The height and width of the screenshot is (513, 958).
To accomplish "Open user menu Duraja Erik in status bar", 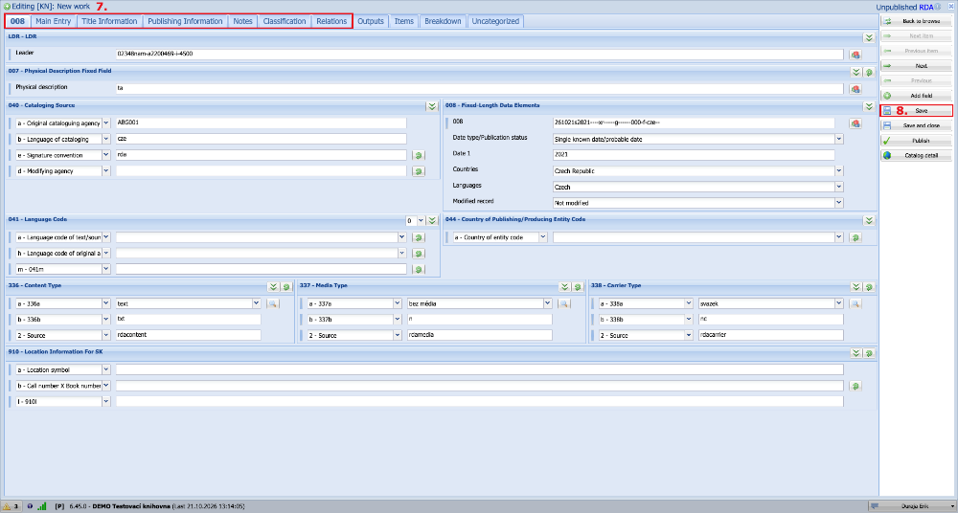I will click(x=911, y=506).
